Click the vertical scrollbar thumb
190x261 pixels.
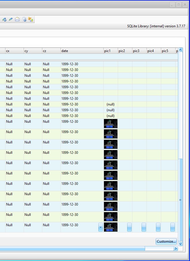(180, 200)
